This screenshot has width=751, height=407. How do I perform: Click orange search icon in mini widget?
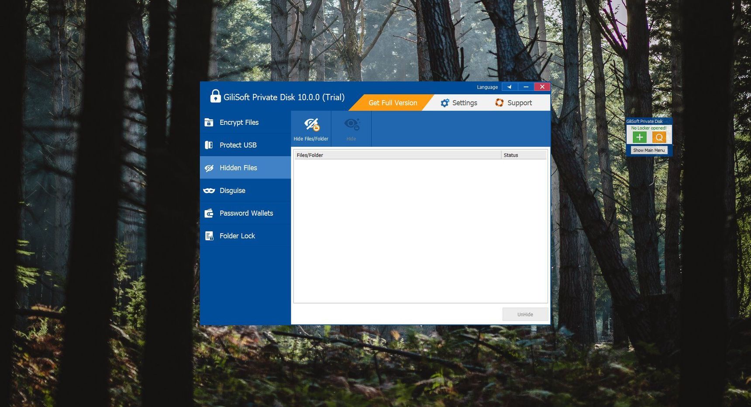pyautogui.click(x=659, y=137)
